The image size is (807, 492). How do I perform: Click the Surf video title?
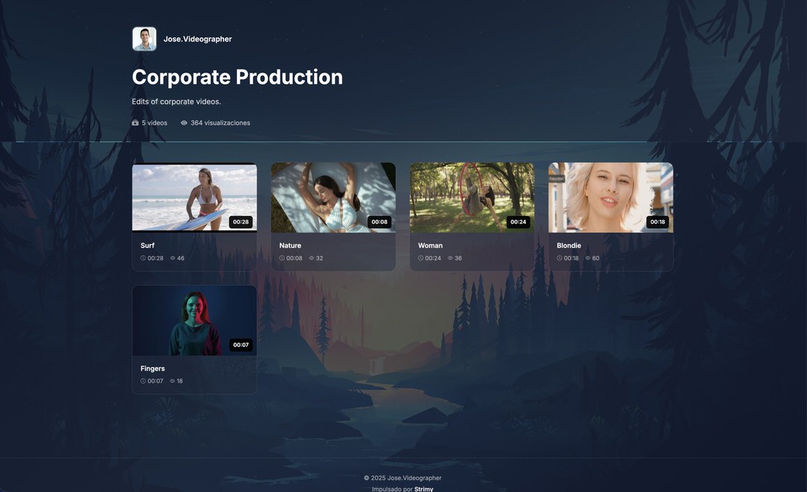147,245
